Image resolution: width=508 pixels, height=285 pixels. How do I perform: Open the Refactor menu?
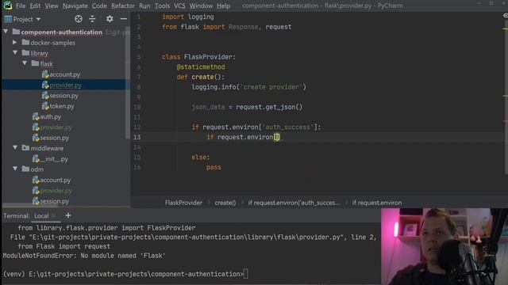click(x=123, y=6)
